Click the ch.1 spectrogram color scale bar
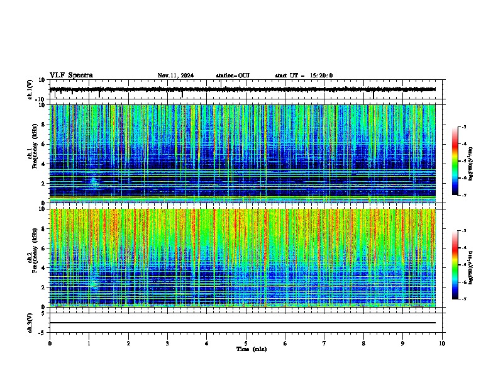 tap(455, 161)
